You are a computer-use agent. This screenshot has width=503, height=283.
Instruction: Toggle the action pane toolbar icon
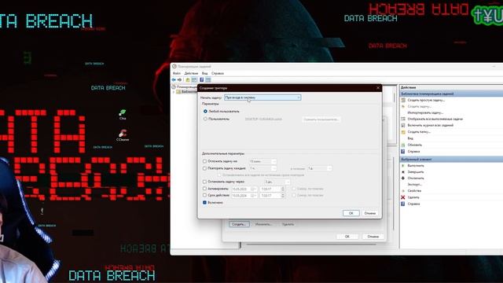click(x=208, y=79)
